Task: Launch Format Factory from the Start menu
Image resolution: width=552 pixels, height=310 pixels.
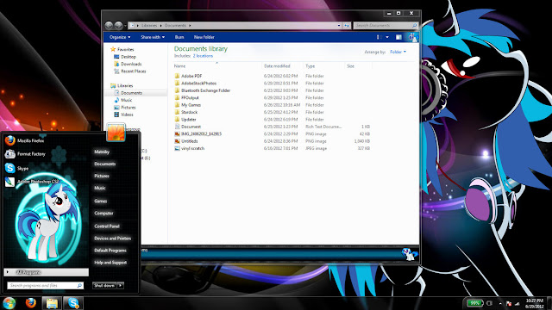Action: click(x=25, y=154)
